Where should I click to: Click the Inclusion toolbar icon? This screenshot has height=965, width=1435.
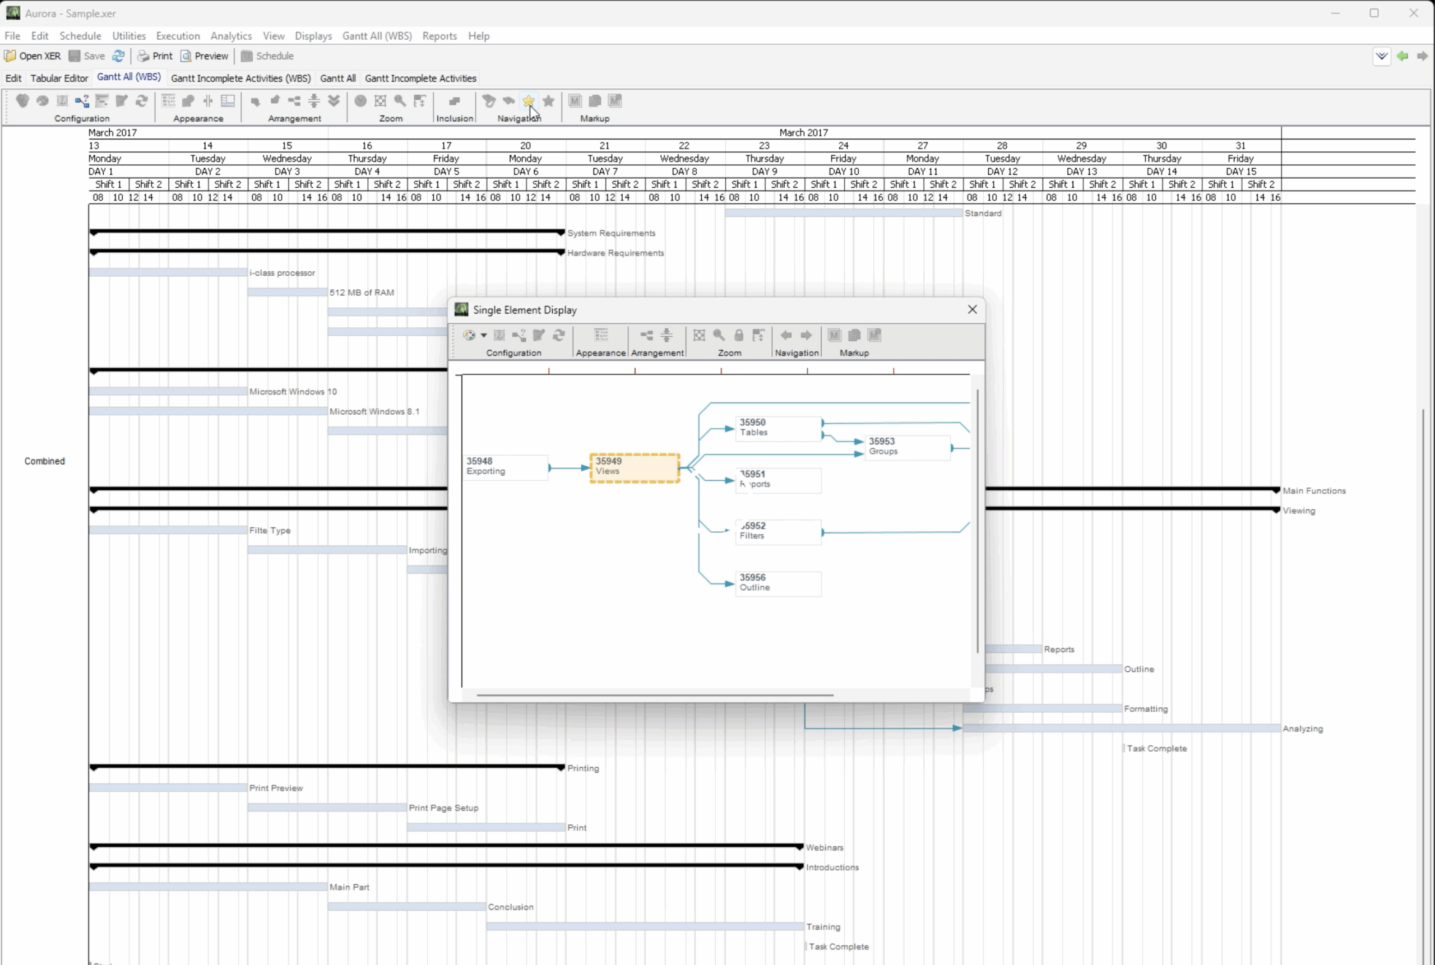click(455, 101)
